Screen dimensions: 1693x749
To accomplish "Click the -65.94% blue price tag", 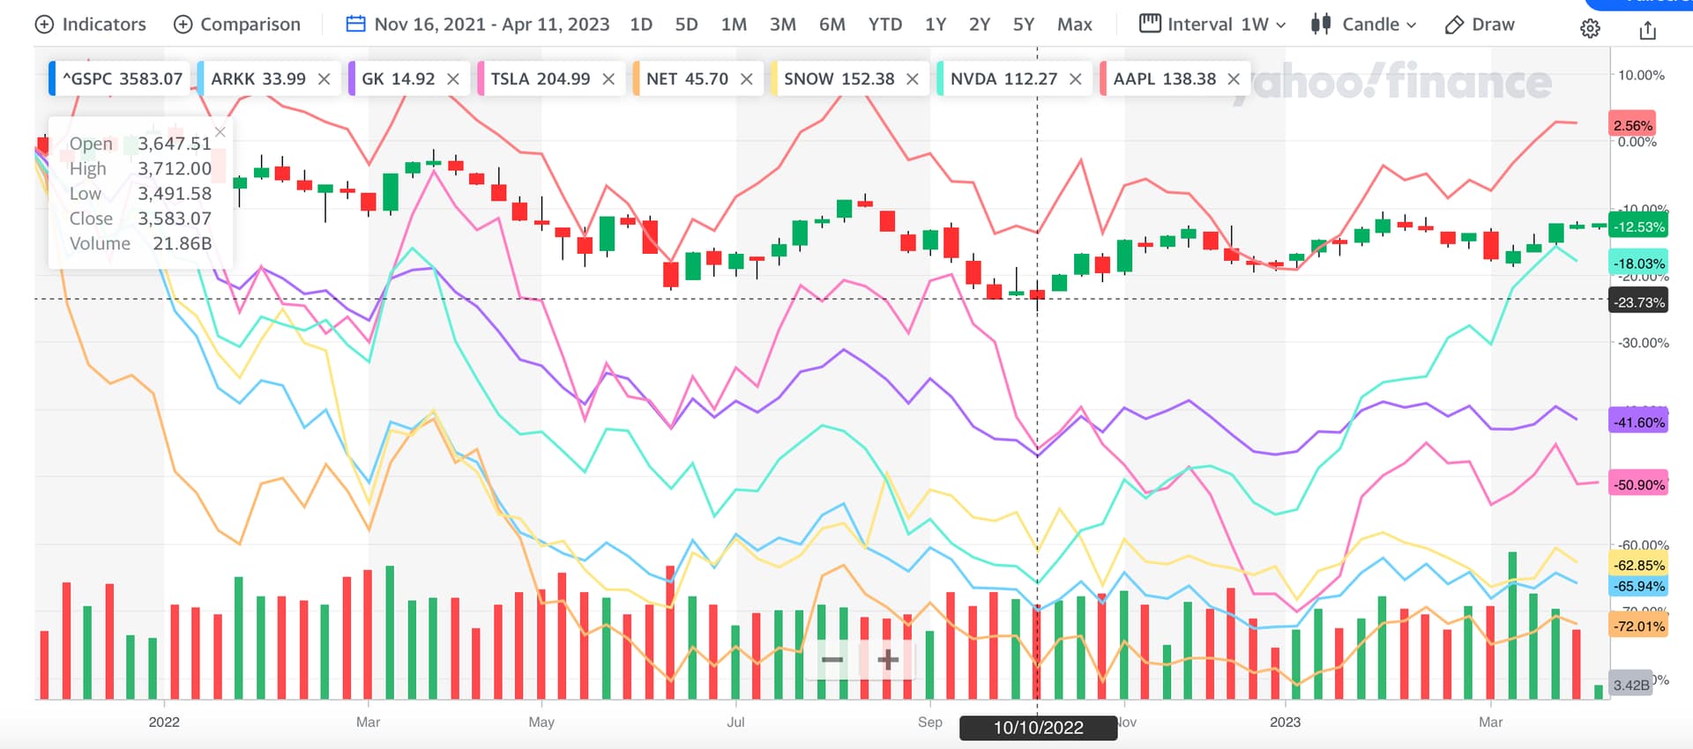I will pos(1638,586).
